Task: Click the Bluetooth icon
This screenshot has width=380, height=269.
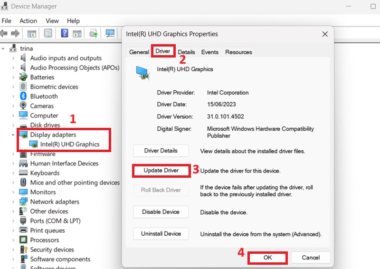Action: pos(23,96)
